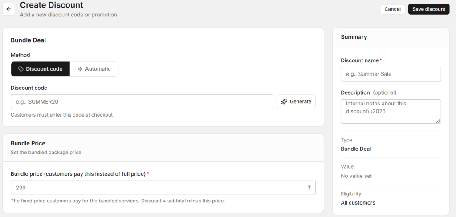Click the tag icon on Discount code
This screenshot has height=217, width=456.
coord(21,69)
